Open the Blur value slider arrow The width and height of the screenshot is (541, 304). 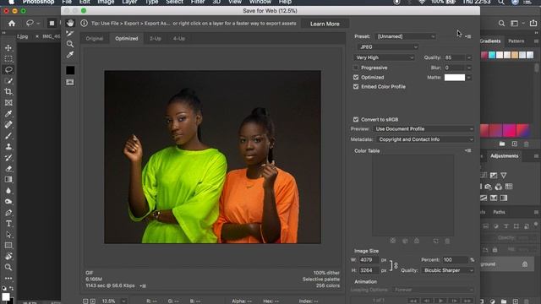[469, 68]
